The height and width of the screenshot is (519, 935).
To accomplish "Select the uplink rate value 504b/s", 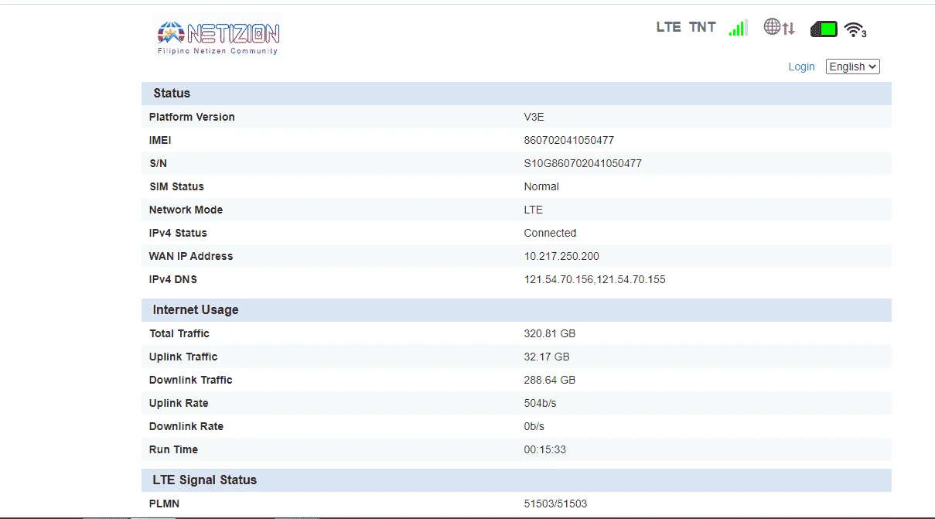I will pyautogui.click(x=541, y=403).
